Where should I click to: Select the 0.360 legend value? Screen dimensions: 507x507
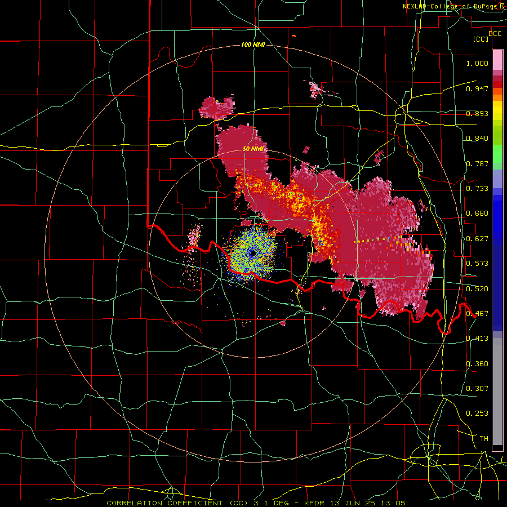point(477,363)
